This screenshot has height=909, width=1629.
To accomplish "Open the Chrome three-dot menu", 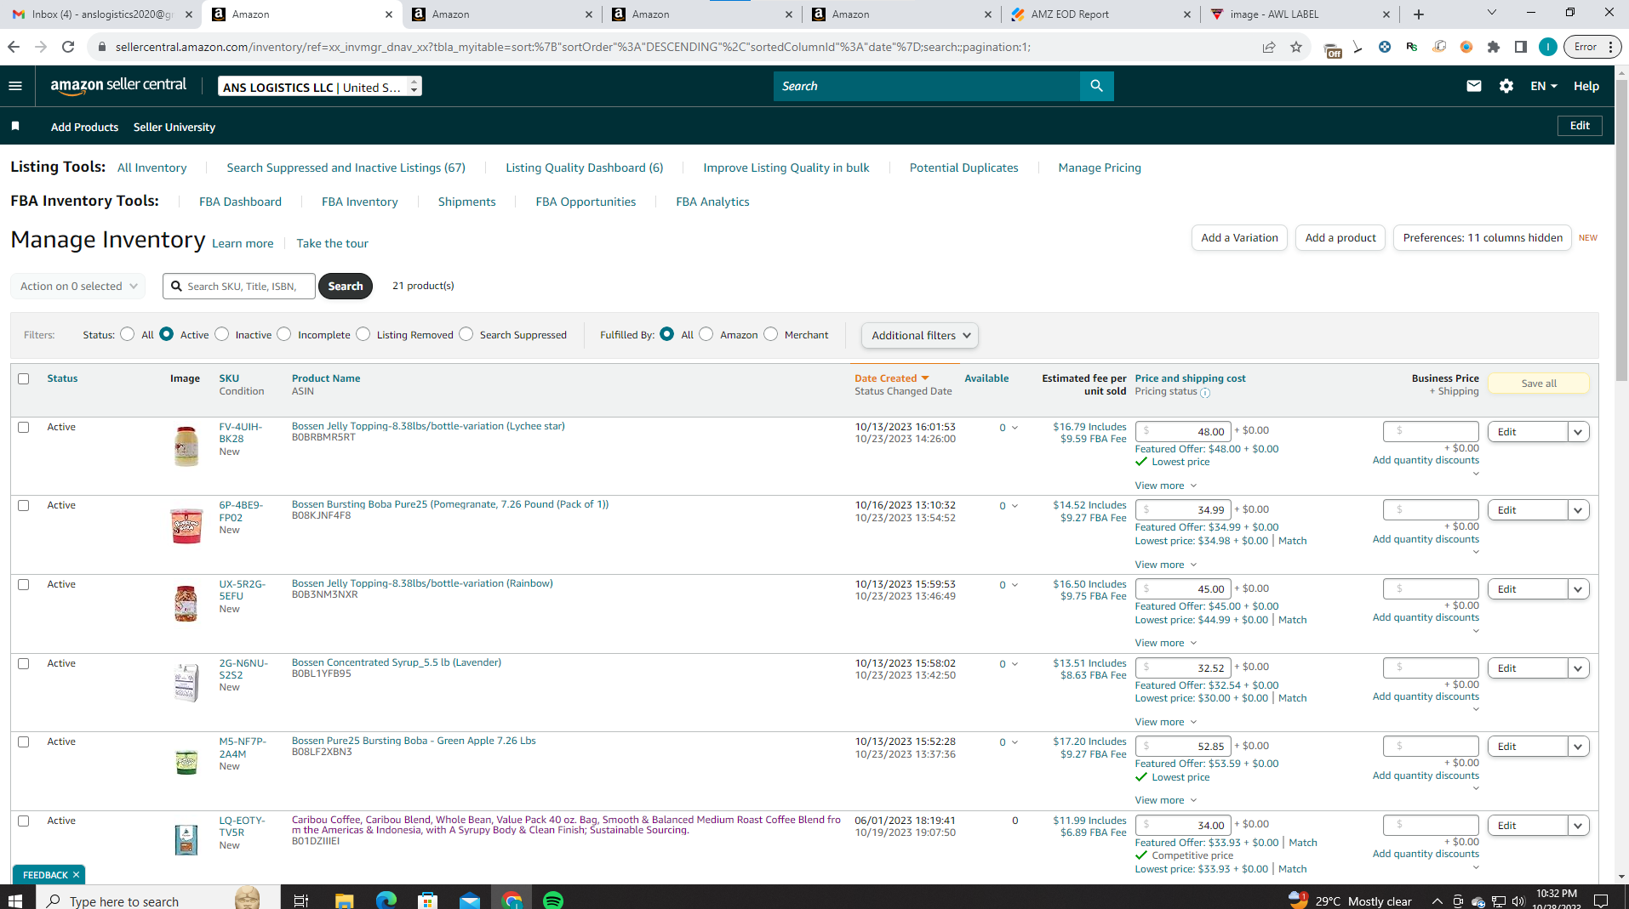I will 1612,47.
